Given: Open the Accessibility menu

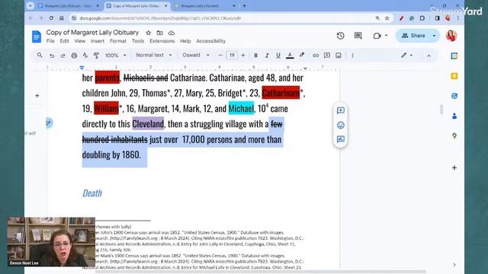Looking at the screenshot, I should (210, 41).
